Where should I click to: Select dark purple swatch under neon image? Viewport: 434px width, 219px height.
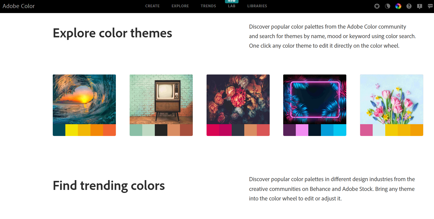pyautogui.click(x=290, y=130)
